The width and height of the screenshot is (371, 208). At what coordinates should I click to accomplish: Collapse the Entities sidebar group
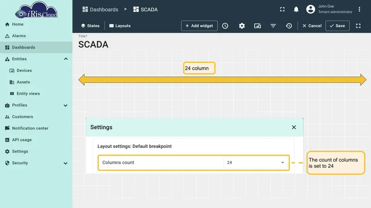(x=66, y=59)
